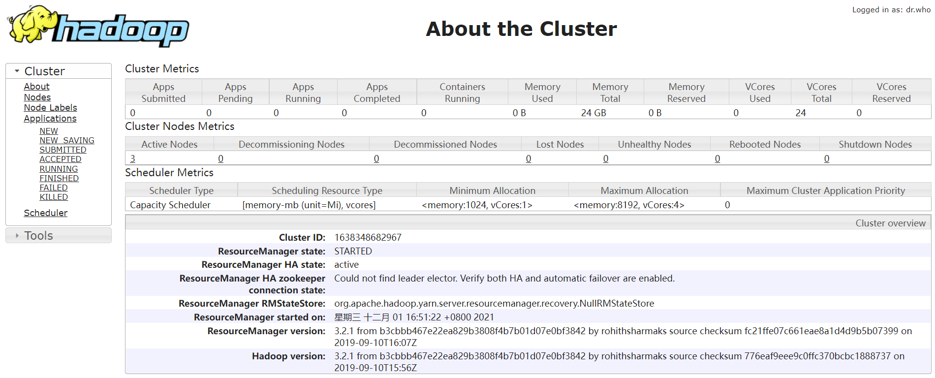The image size is (935, 378).
Task: Click the VCores Total column header
Action: point(821,93)
